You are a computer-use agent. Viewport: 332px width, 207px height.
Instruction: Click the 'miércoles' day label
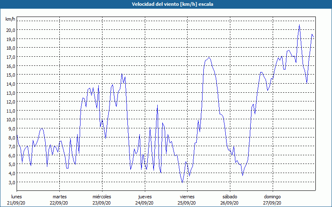coord(102,197)
